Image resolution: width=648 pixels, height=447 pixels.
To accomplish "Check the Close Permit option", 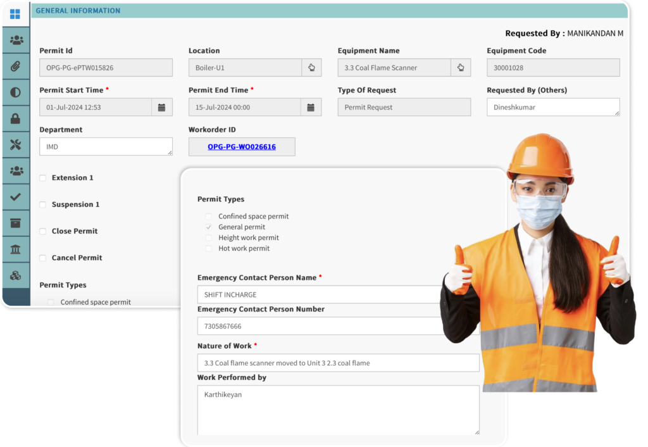I will click(x=42, y=231).
